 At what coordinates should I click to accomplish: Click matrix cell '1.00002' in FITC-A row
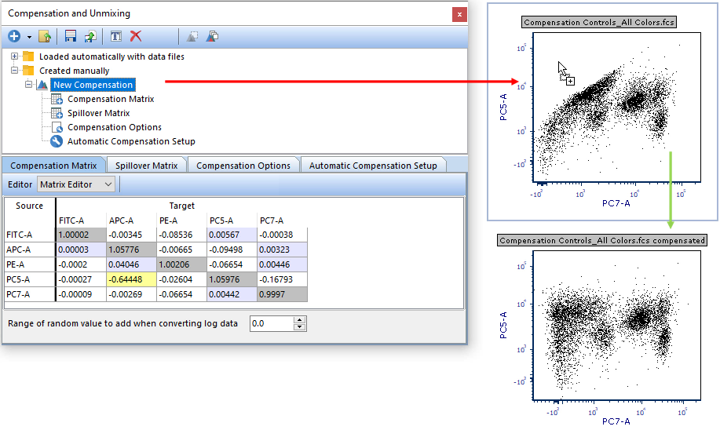(x=81, y=235)
